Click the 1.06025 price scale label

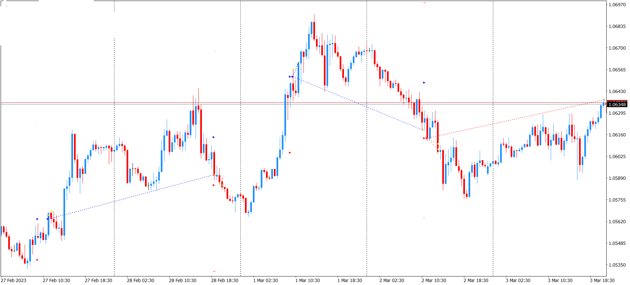[x=617, y=156]
